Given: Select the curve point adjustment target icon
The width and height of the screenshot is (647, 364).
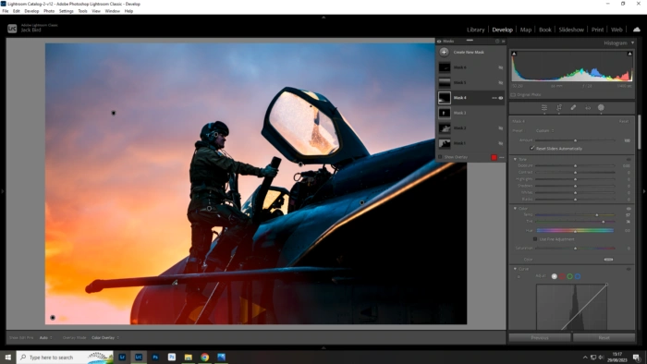Looking at the screenshot, I should click(519, 276).
